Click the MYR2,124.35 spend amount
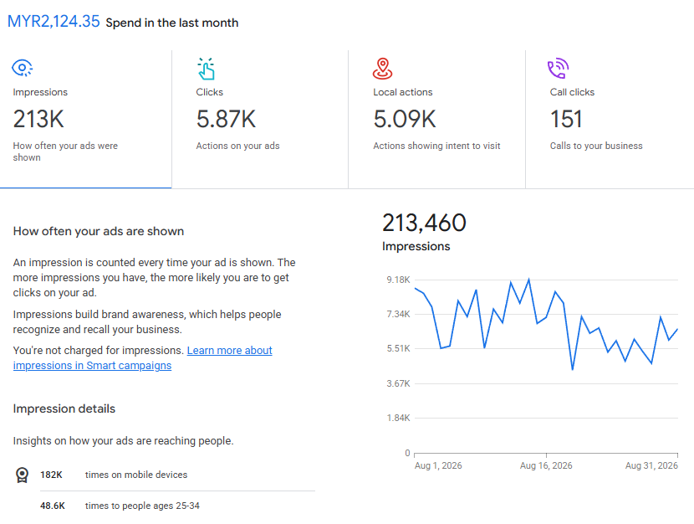 pos(54,21)
